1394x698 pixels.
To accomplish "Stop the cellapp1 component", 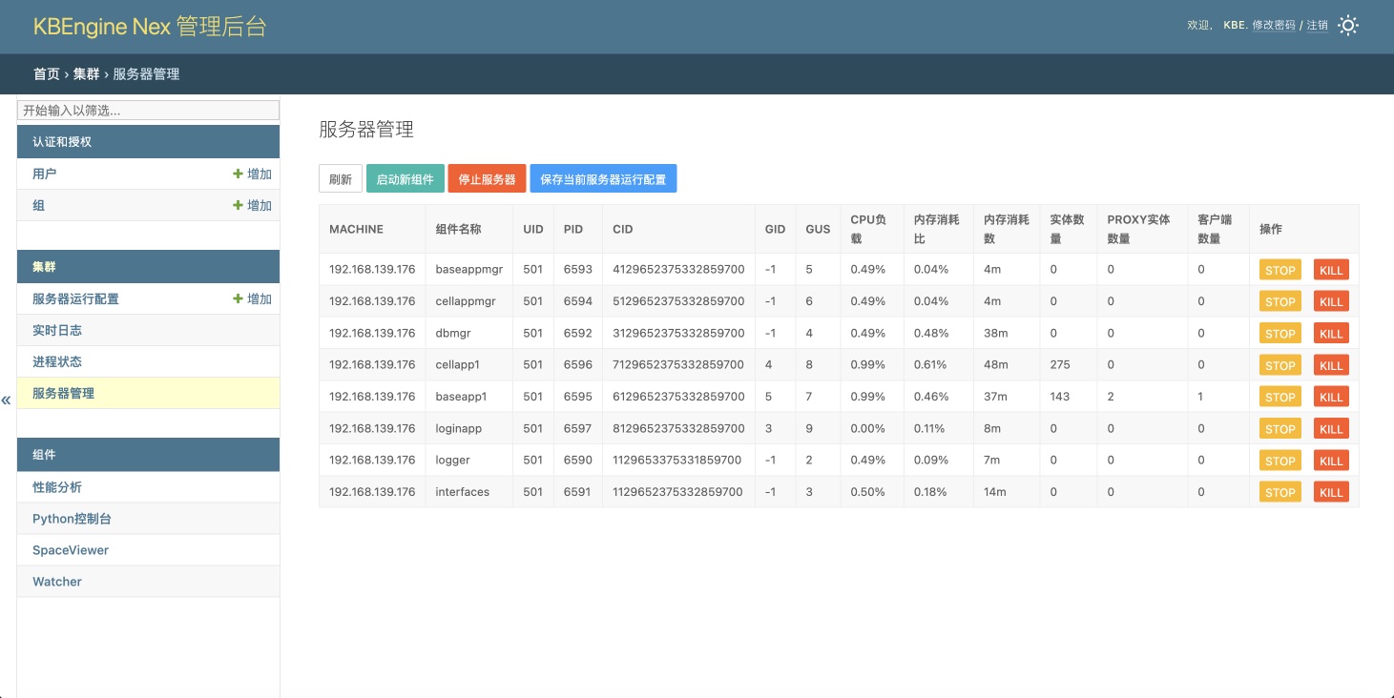I will click(1280, 365).
